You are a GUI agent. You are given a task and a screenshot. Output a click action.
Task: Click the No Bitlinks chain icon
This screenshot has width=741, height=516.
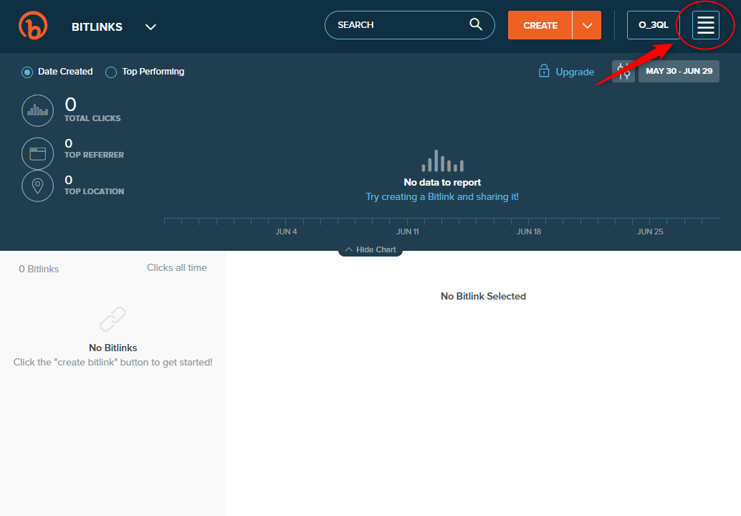(x=113, y=320)
